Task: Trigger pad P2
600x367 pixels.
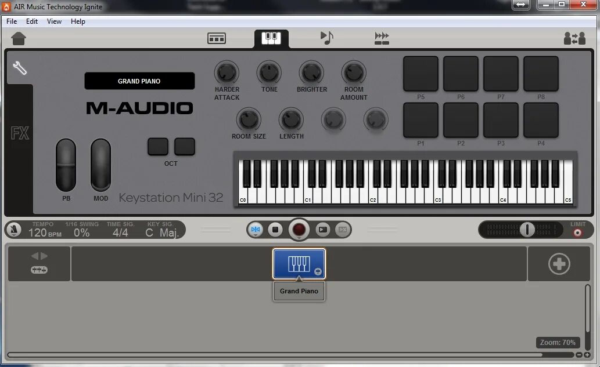Action: [x=461, y=120]
